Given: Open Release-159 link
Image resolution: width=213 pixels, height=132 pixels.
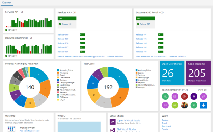Looking at the screenshot, I should pyautogui.click(x=63, y=39).
